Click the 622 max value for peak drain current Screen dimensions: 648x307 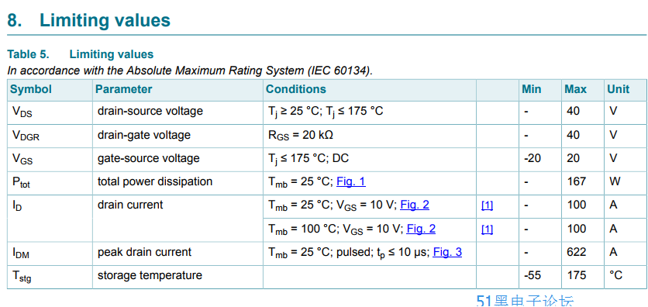(x=576, y=252)
